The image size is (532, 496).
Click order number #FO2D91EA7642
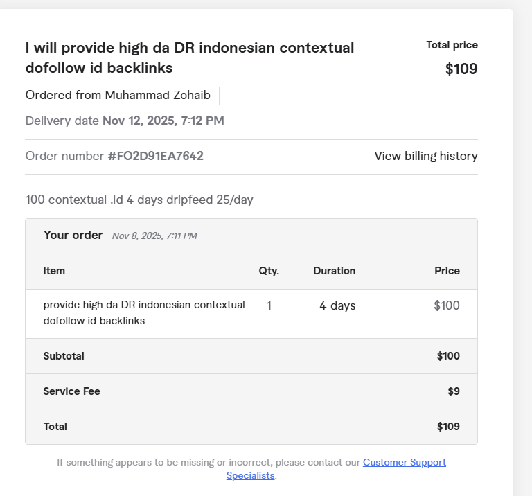(155, 157)
